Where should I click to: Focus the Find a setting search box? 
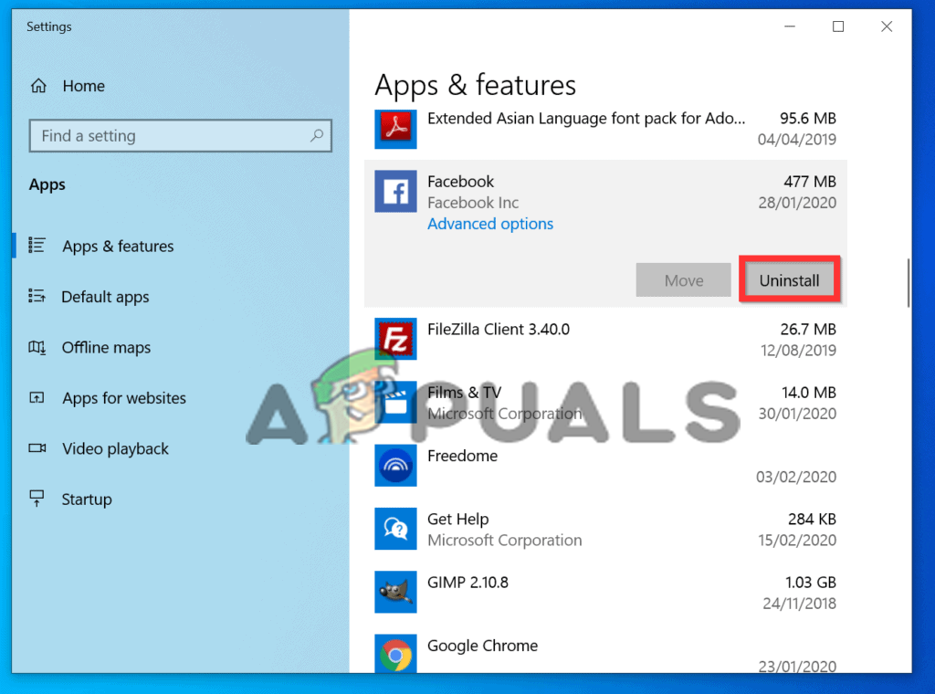tap(180, 135)
